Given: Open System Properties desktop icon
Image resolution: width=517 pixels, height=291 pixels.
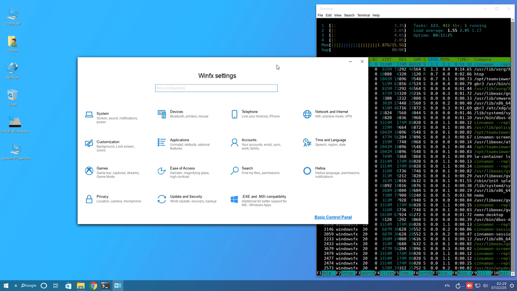Looking at the screenshot, I should point(15,152).
